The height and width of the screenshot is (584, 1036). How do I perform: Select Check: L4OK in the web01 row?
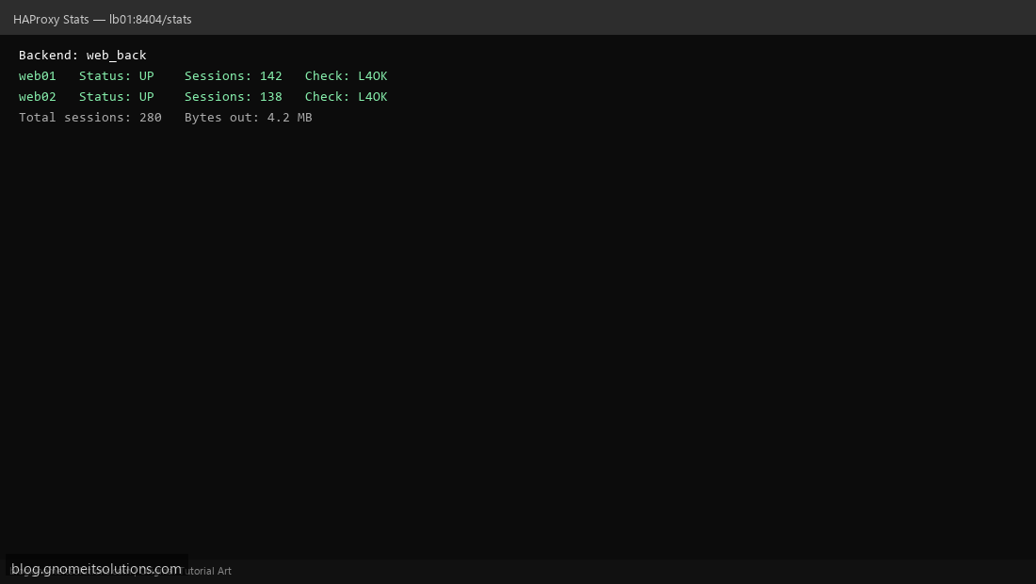(x=347, y=76)
